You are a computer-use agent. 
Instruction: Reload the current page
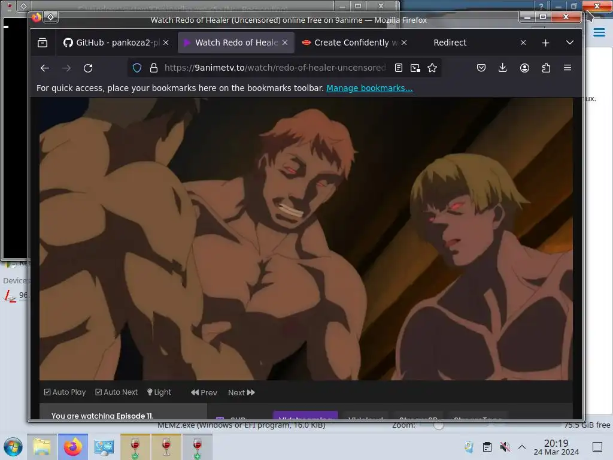tap(88, 68)
